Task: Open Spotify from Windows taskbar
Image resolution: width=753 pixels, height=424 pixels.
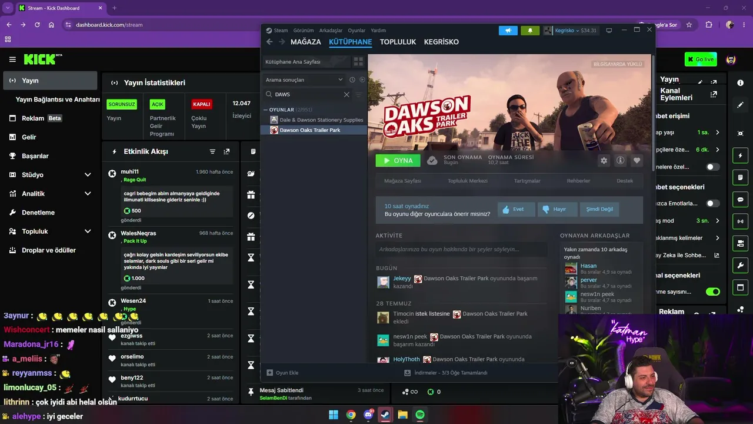Action: tap(420, 415)
